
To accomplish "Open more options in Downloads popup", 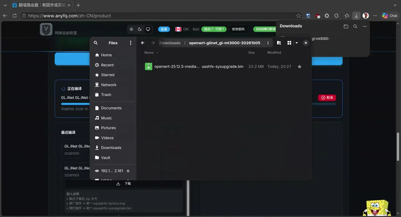I will (365, 26).
